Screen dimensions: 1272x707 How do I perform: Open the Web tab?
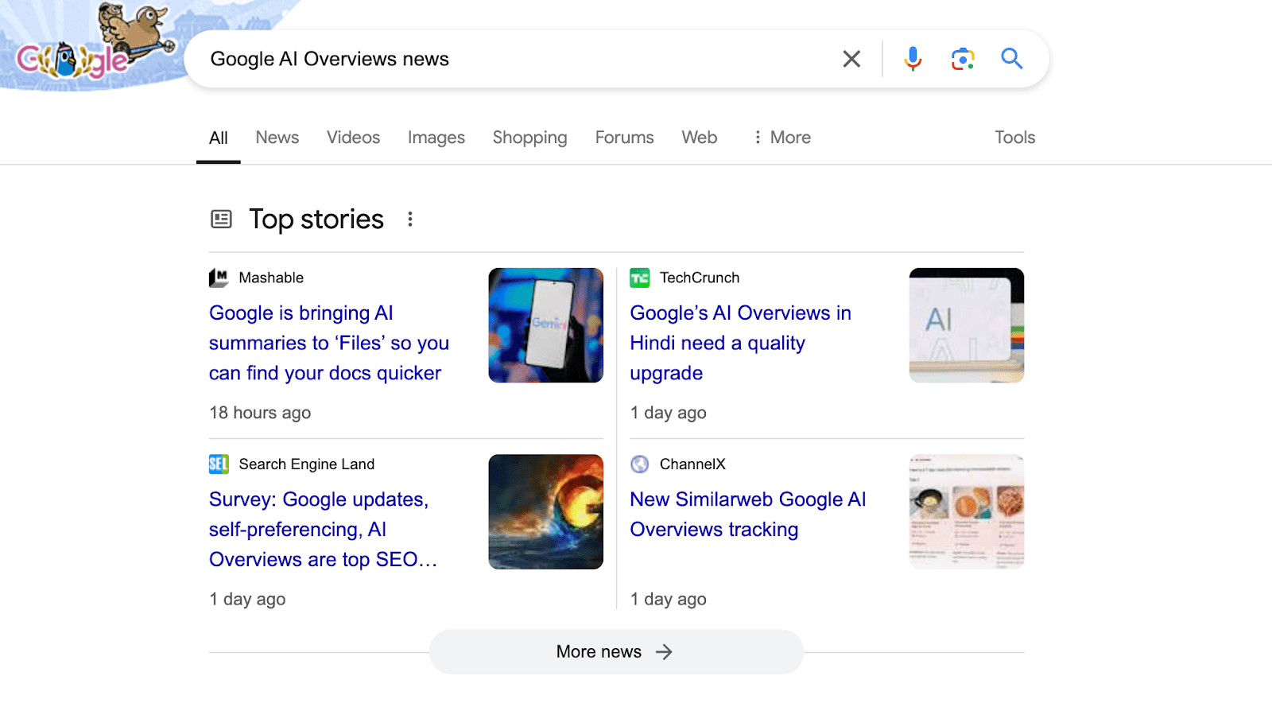tap(700, 138)
